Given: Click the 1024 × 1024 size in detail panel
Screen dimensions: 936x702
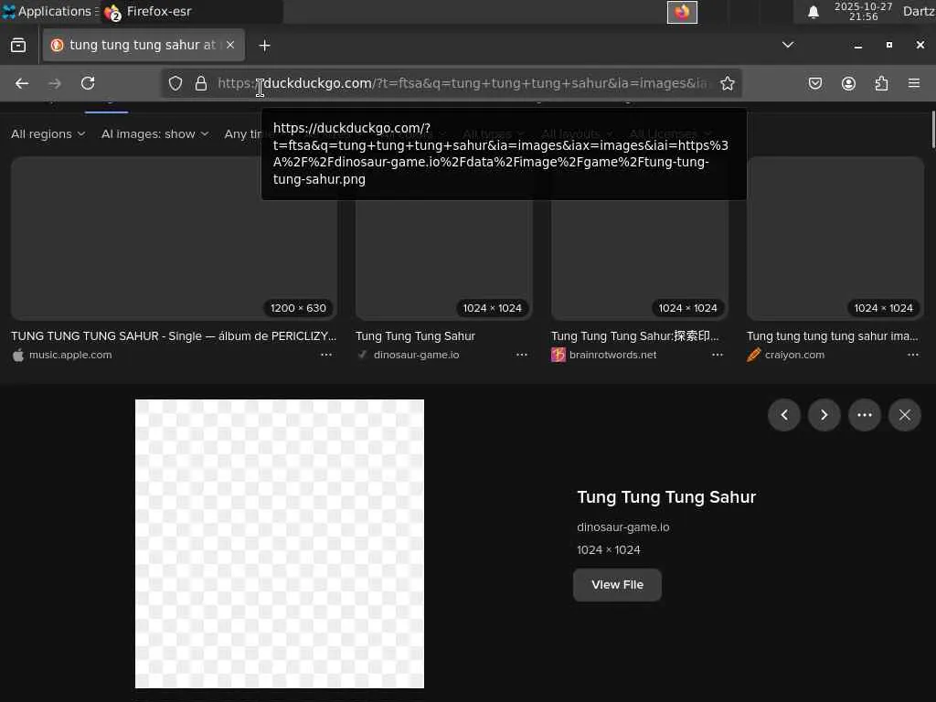Looking at the screenshot, I should (608, 549).
